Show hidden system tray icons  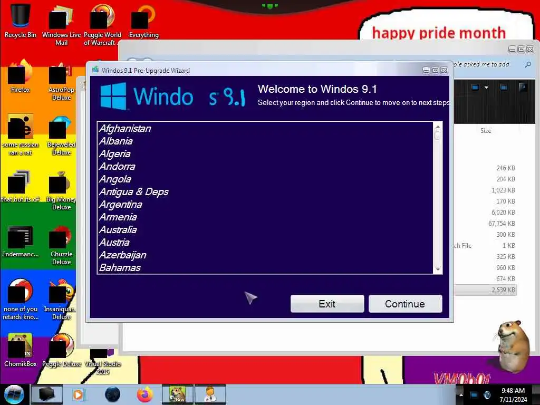[461, 394]
